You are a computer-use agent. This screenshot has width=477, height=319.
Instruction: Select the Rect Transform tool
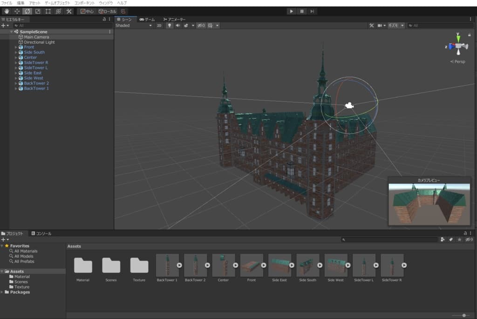(48, 11)
